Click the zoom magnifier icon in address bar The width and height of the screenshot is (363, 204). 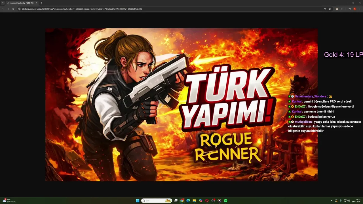(325, 9)
